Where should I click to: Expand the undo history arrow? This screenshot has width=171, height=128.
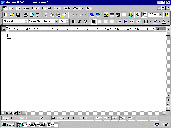[77, 15]
